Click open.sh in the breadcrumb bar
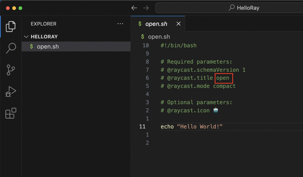The width and height of the screenshot is (303, 177). (x=159, y=37)
